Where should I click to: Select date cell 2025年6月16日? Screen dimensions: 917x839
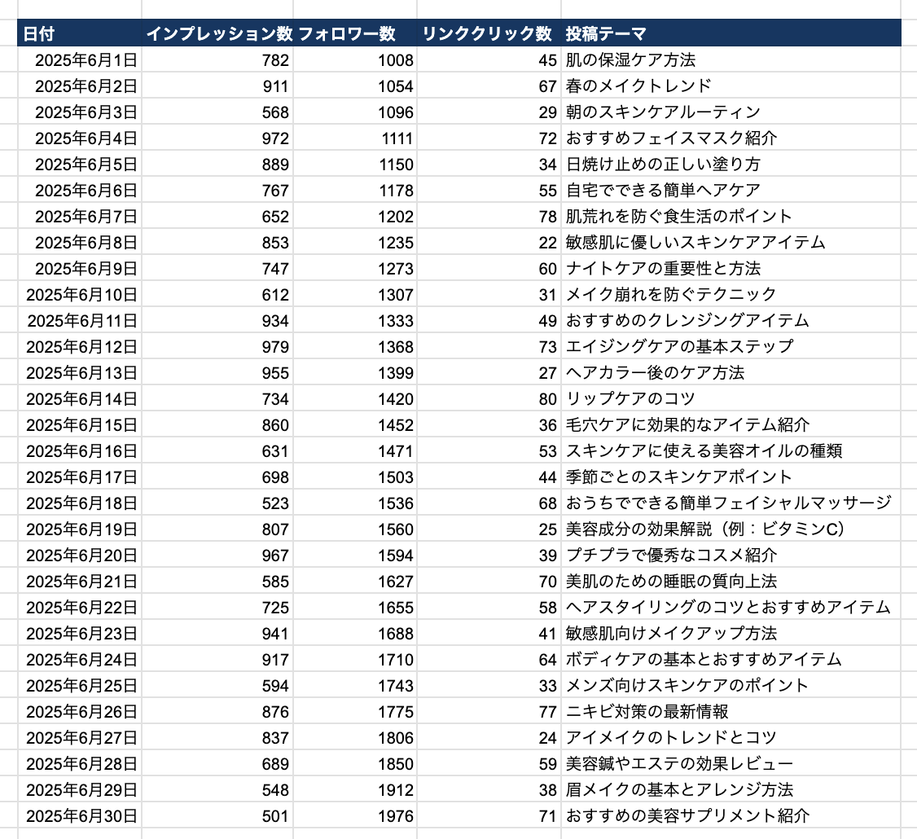(80, 450)
